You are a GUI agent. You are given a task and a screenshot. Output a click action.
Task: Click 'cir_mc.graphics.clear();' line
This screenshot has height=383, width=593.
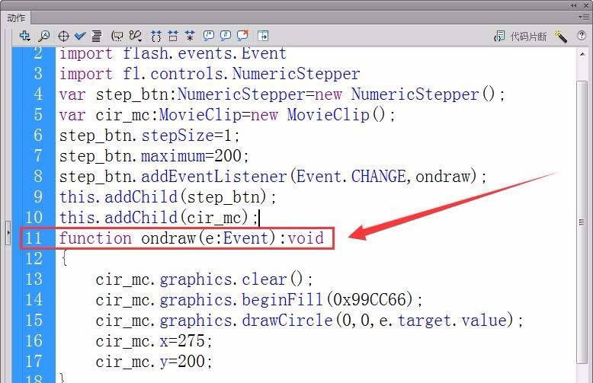point(204,279)
